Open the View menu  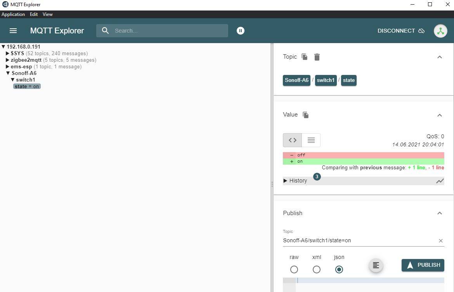[x=47, y=14]
